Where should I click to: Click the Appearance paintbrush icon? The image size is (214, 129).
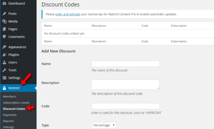(x=4, y=47)
